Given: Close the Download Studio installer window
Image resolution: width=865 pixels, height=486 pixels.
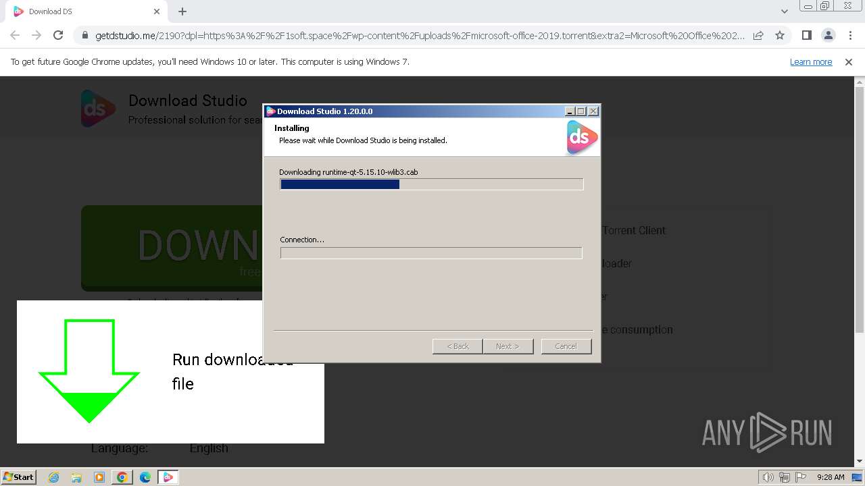Looking at the screenshot, I should (x=593, y=111).
